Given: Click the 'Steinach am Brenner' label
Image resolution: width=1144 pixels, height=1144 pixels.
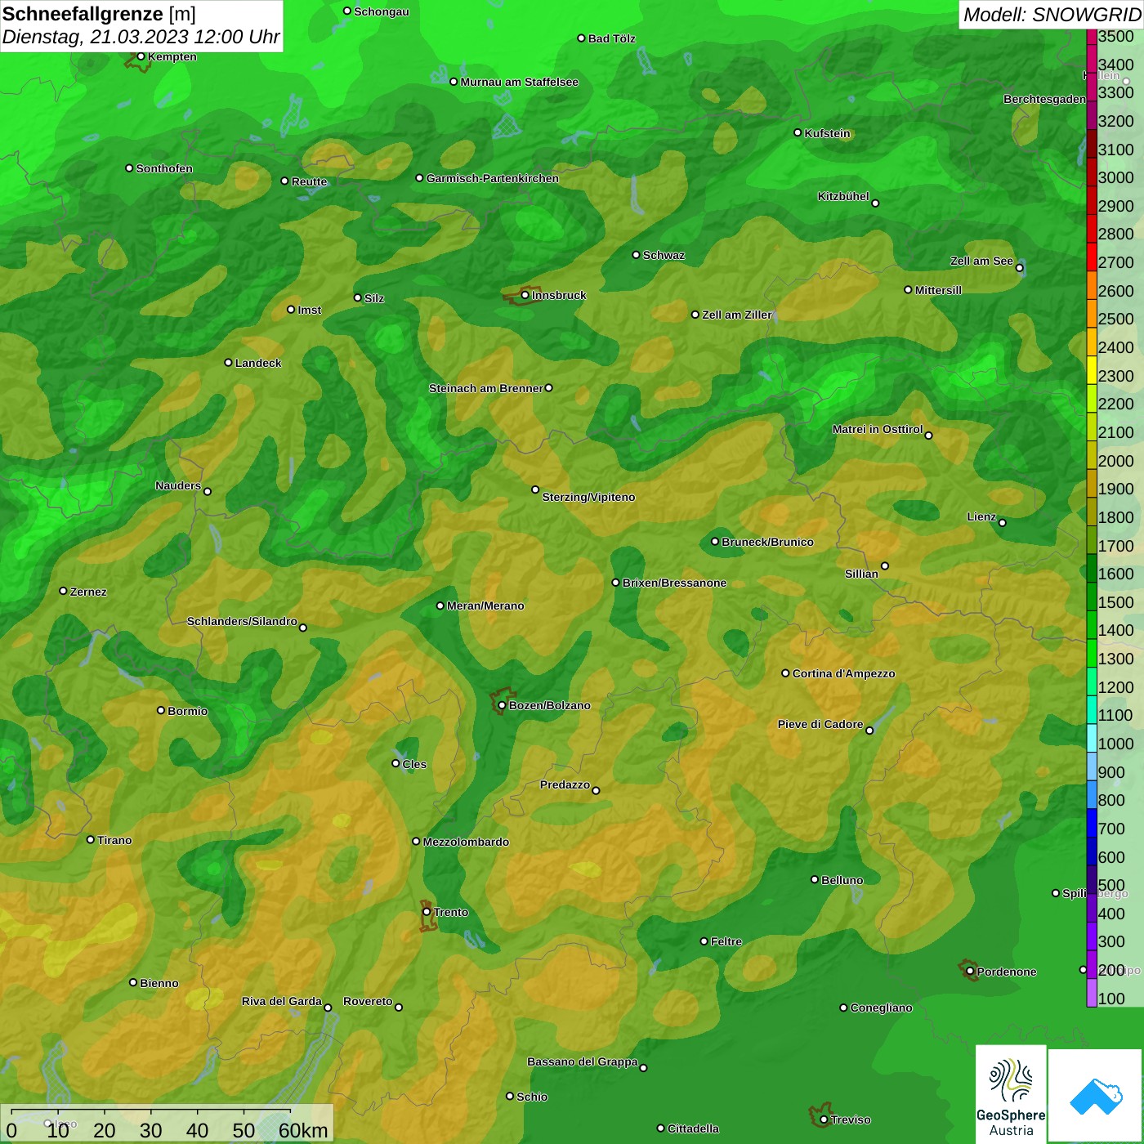Looking at the screenshot, I should 485,388.
